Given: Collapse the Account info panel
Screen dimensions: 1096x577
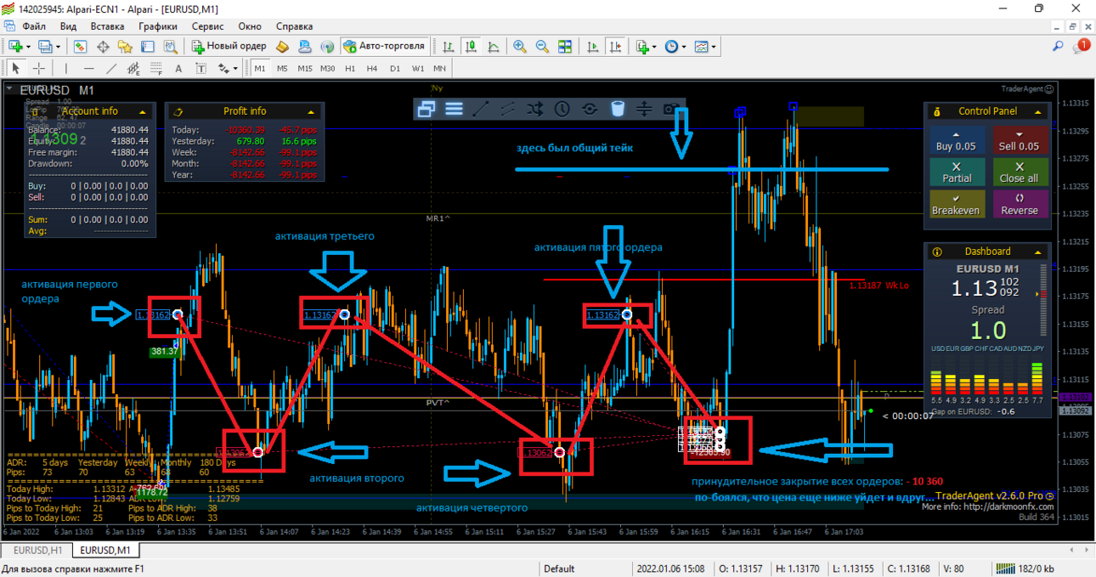Looking at the screenshot, I should [x=143, y=111].
